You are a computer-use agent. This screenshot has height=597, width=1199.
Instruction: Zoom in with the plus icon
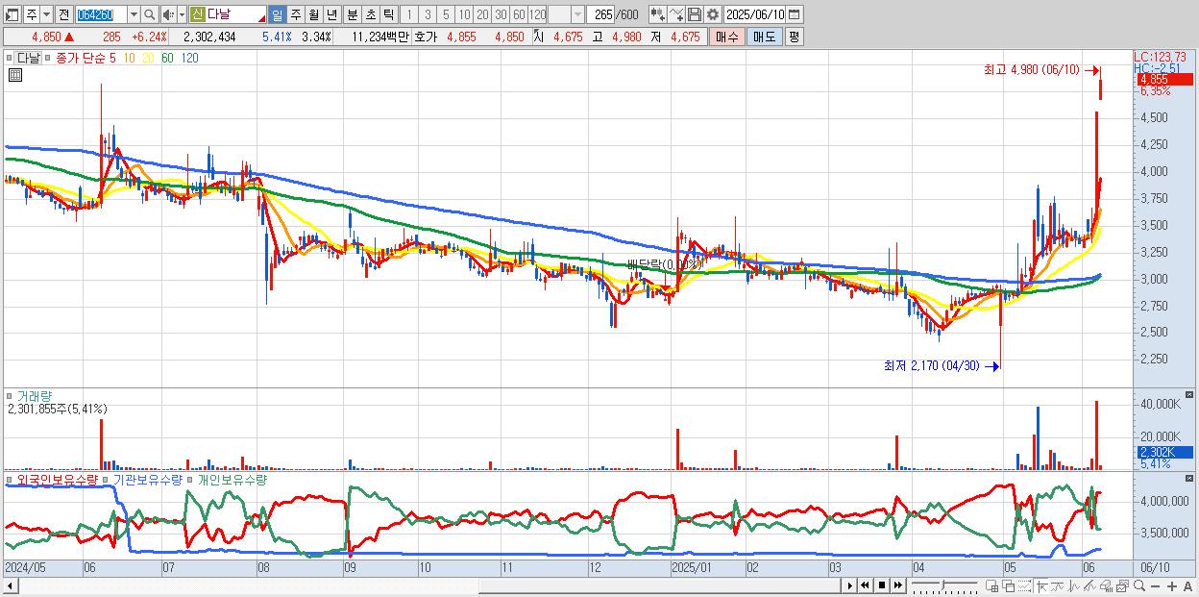point(1171,585)
